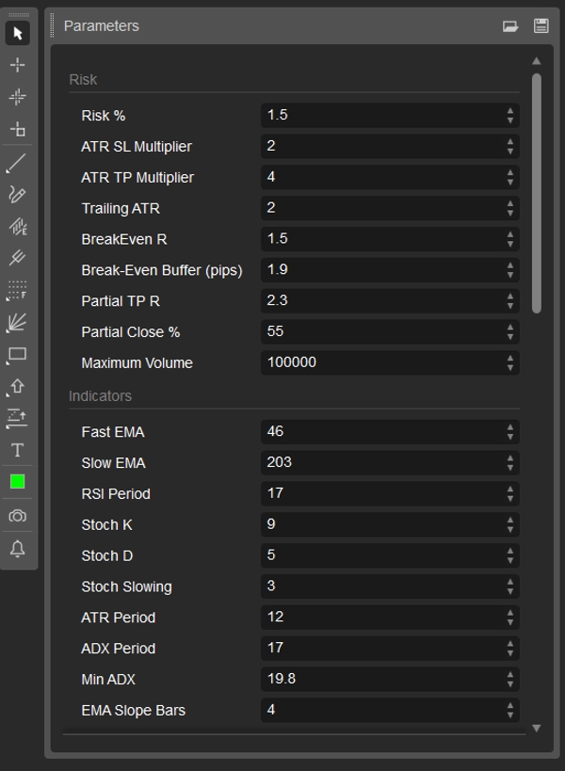Take a chart snapshot with camera icon
565x771 pixels.
pyautogui.click(x=18, y=516)
